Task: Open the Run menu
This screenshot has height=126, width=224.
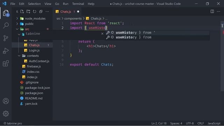Action: (65, 4)
